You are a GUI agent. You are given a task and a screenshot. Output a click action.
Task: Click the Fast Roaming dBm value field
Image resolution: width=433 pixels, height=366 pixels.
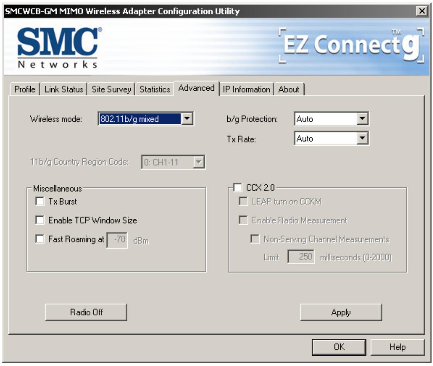[117, 240]
